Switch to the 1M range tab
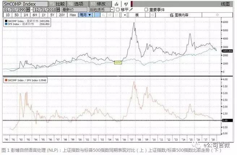The image size is (237, 155). tap(26, 15)
